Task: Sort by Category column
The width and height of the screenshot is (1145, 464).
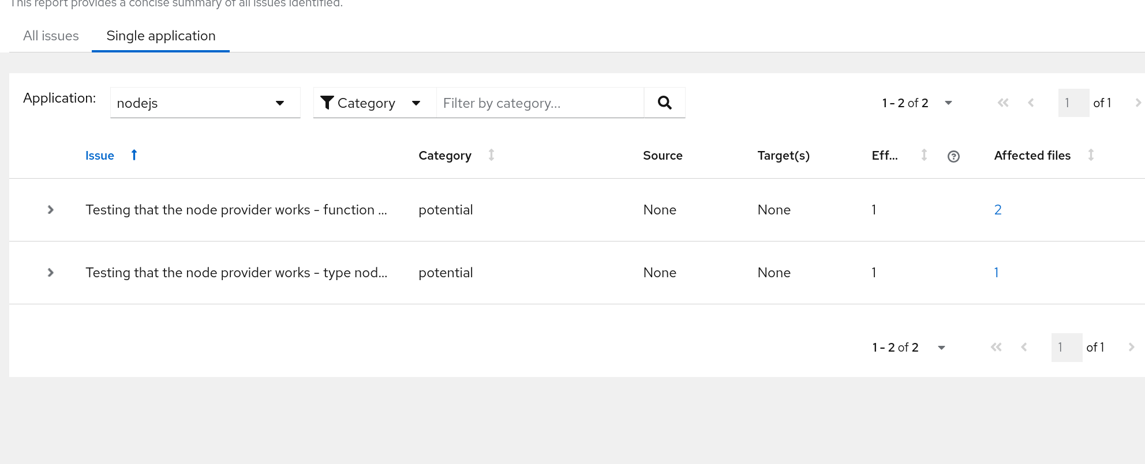Action: click(x=491, y=155)
